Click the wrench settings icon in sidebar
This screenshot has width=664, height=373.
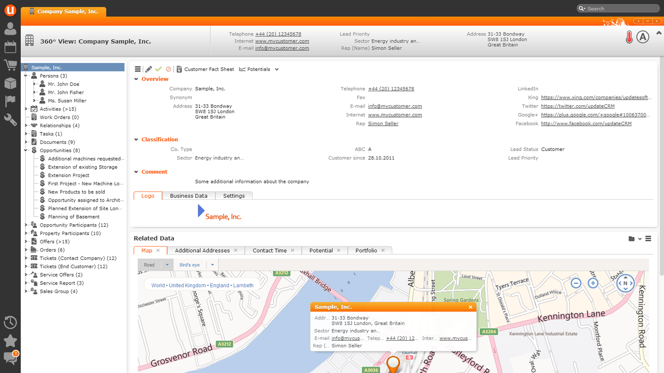click(10, 120)
